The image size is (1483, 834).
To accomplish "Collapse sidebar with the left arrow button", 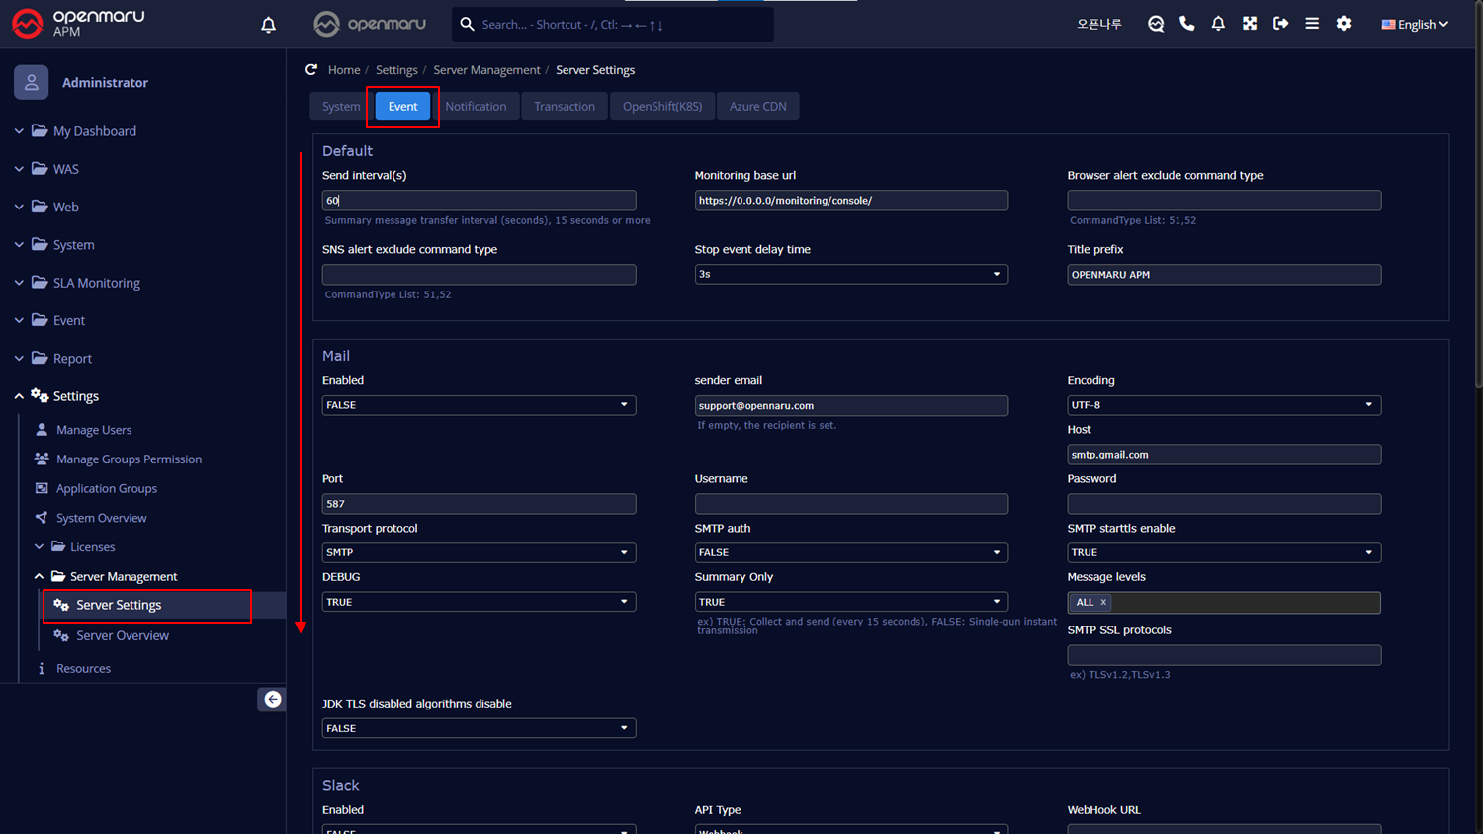I will [x=272, y=699].
